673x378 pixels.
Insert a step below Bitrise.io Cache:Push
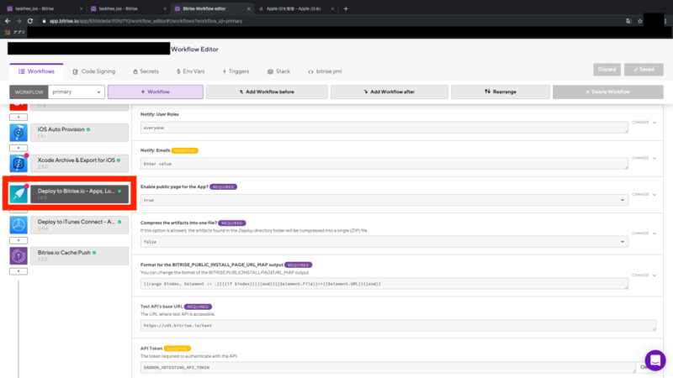[x=19, y=271]
